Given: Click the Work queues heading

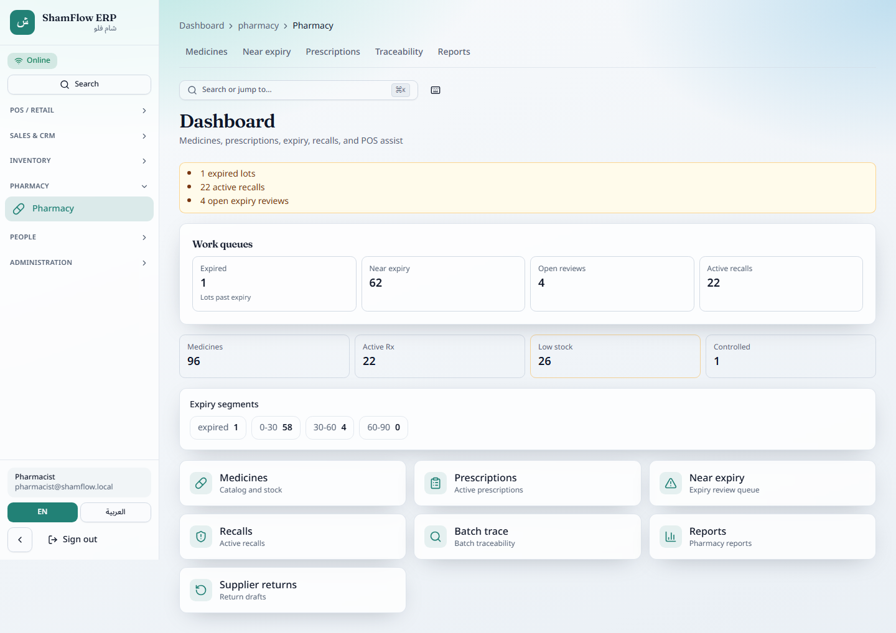Looking at the screenshot, I should tap(223, 244).
